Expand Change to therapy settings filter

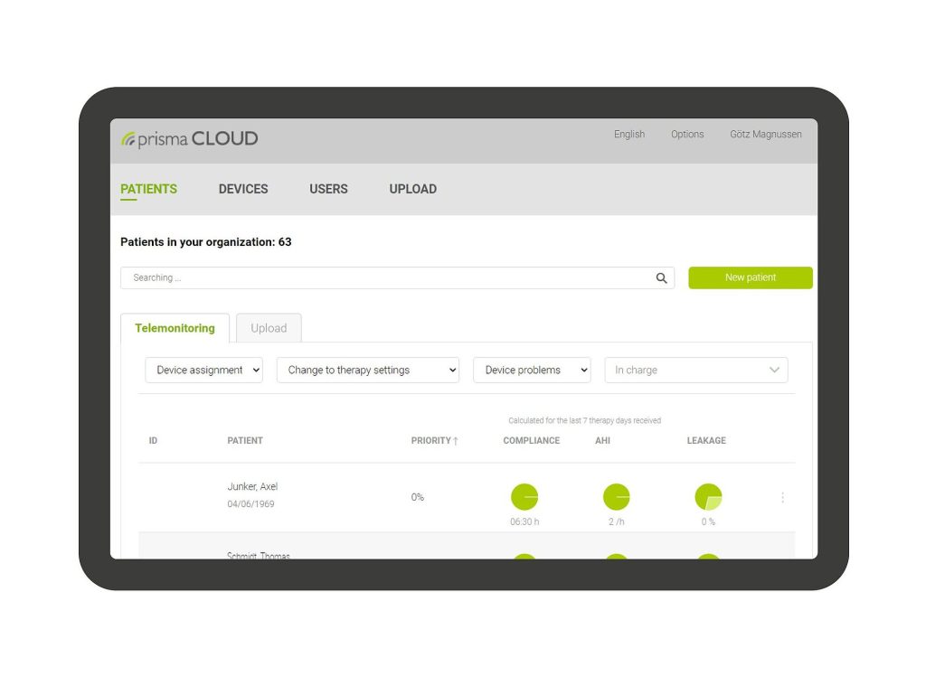(367, 371)
